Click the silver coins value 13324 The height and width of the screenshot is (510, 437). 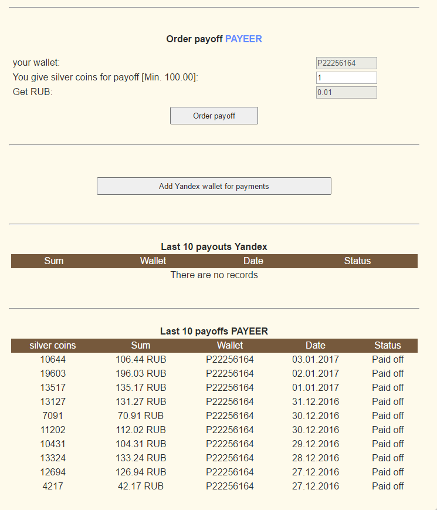(53, 458)
